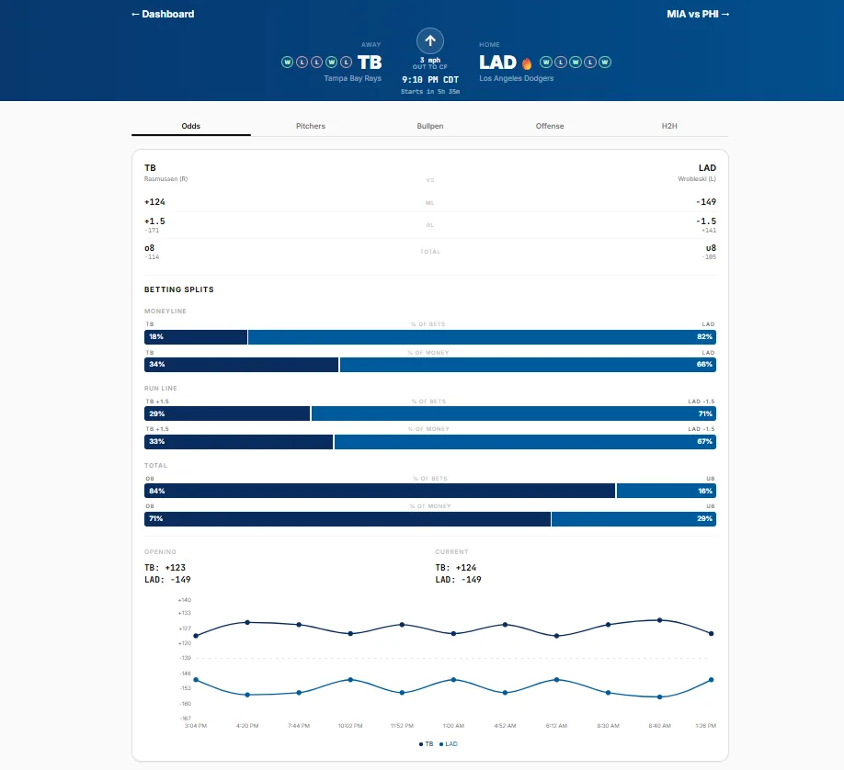Click the TB +124 moneyline odds
The width and height of the screenshot is (844, 770).
155,202
